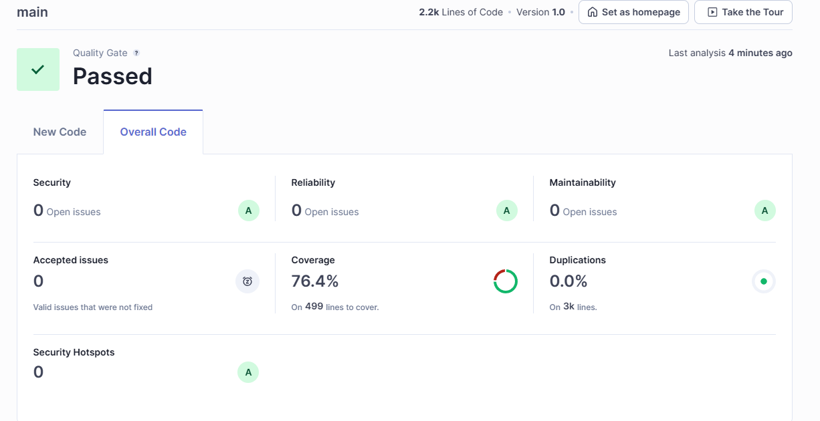Viewport: 820px width, 421px height.
Task: Click the Maintainability section heading
Action: coord(583,182)
